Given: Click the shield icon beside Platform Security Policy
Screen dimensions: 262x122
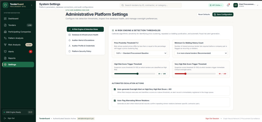Looking at the screenshot, I should pyautogui.click(x=70, y=51).
